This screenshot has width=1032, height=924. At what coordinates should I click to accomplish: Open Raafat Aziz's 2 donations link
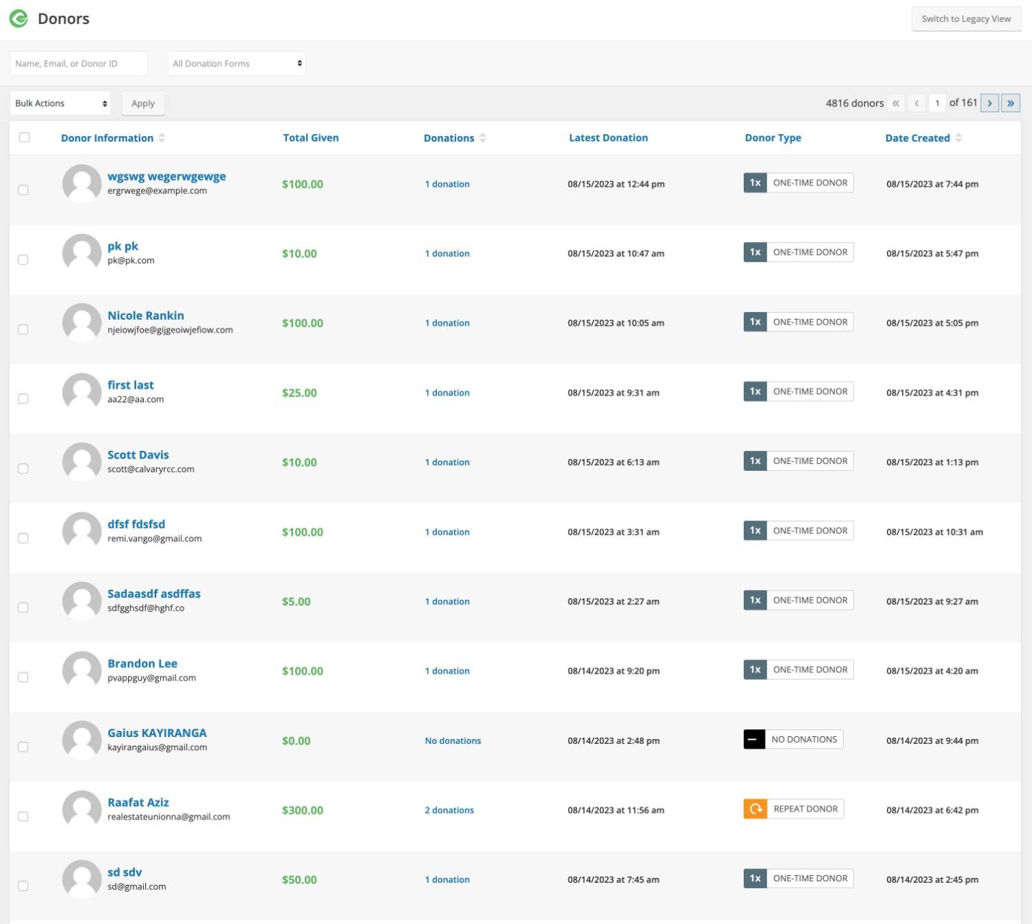(x=449, y=811)
